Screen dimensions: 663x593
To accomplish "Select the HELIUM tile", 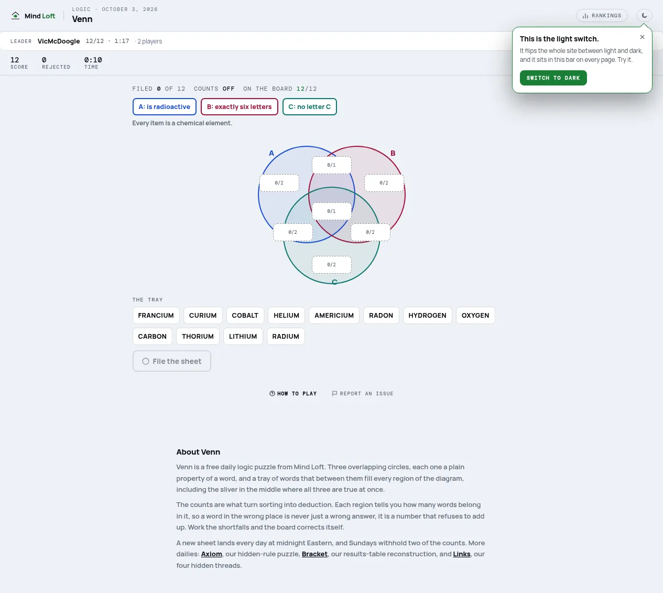I will click(x=287, y=316).
